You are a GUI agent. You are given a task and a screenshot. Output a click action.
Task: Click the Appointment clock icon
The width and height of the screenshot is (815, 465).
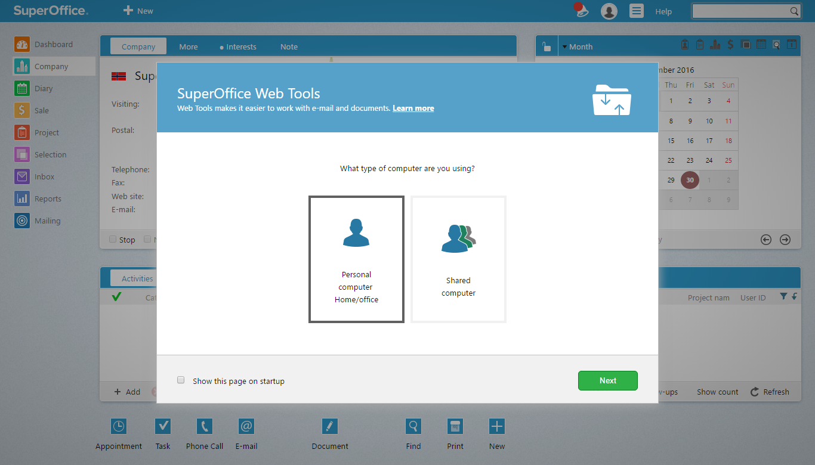tap(119, 426)
